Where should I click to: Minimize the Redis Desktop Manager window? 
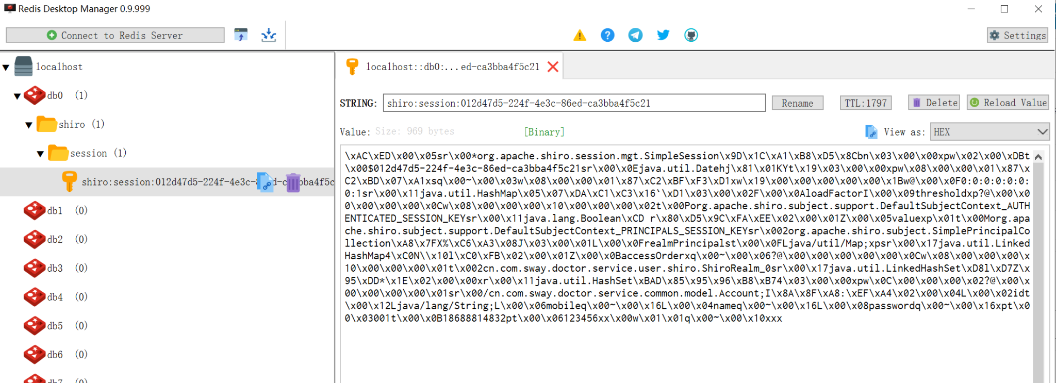coord(971,9)
